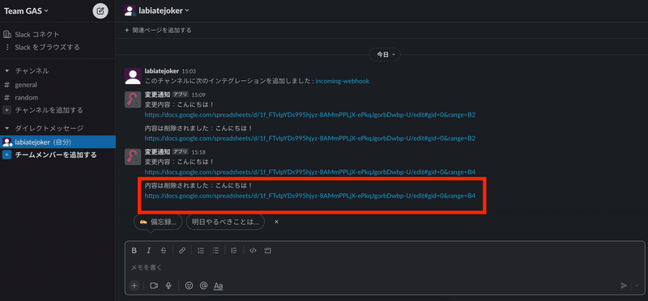This screenshot has width=648, height=301.
Task: Toggle ordered list formatting
Action: [x=201, y=250]
